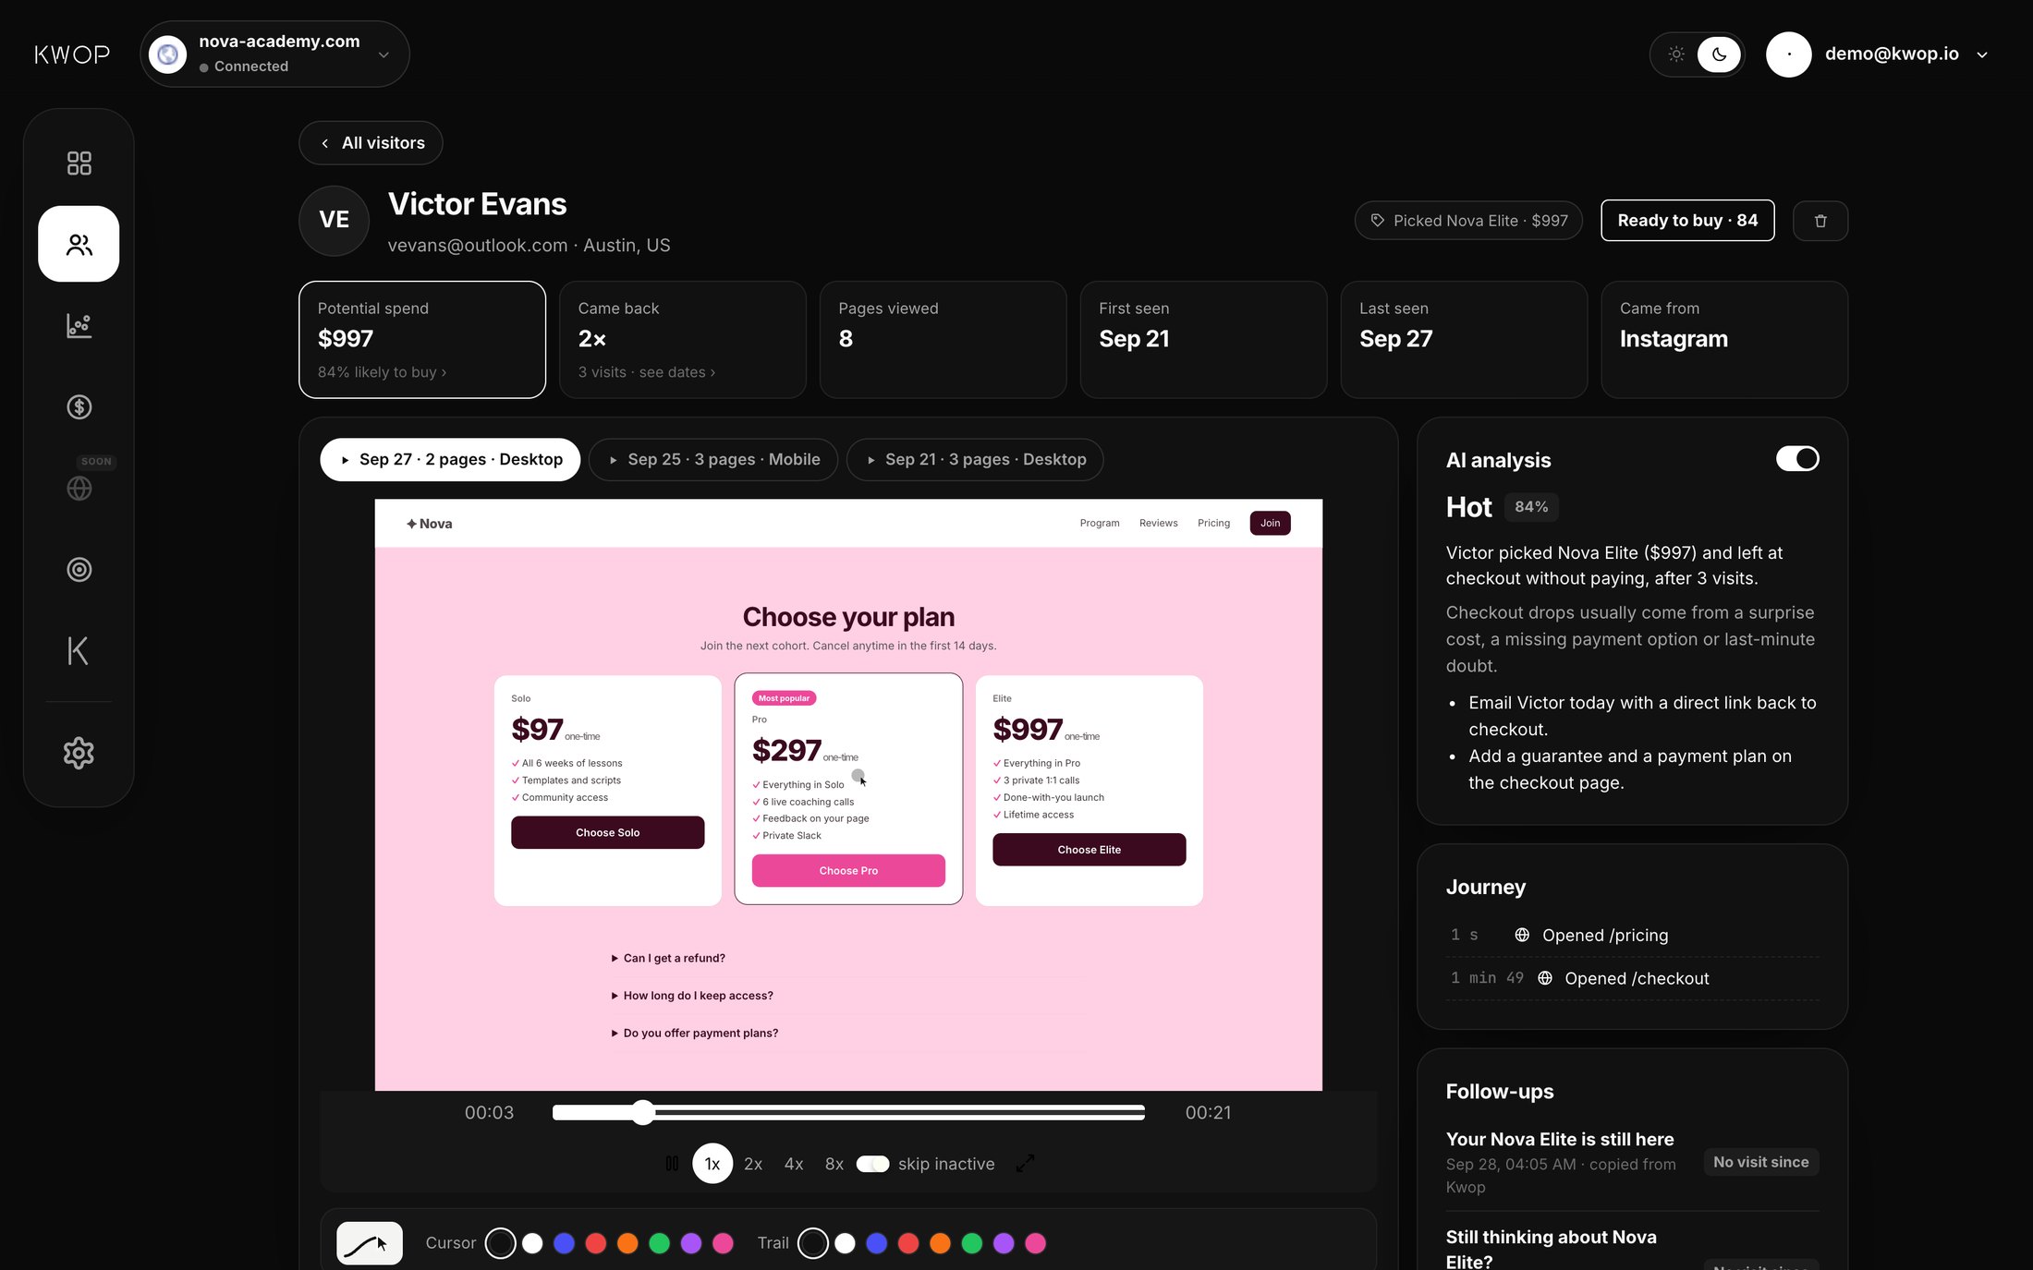Go back to All visitors
Viewport: 2033px width, 1270px height.
[371, 143]
